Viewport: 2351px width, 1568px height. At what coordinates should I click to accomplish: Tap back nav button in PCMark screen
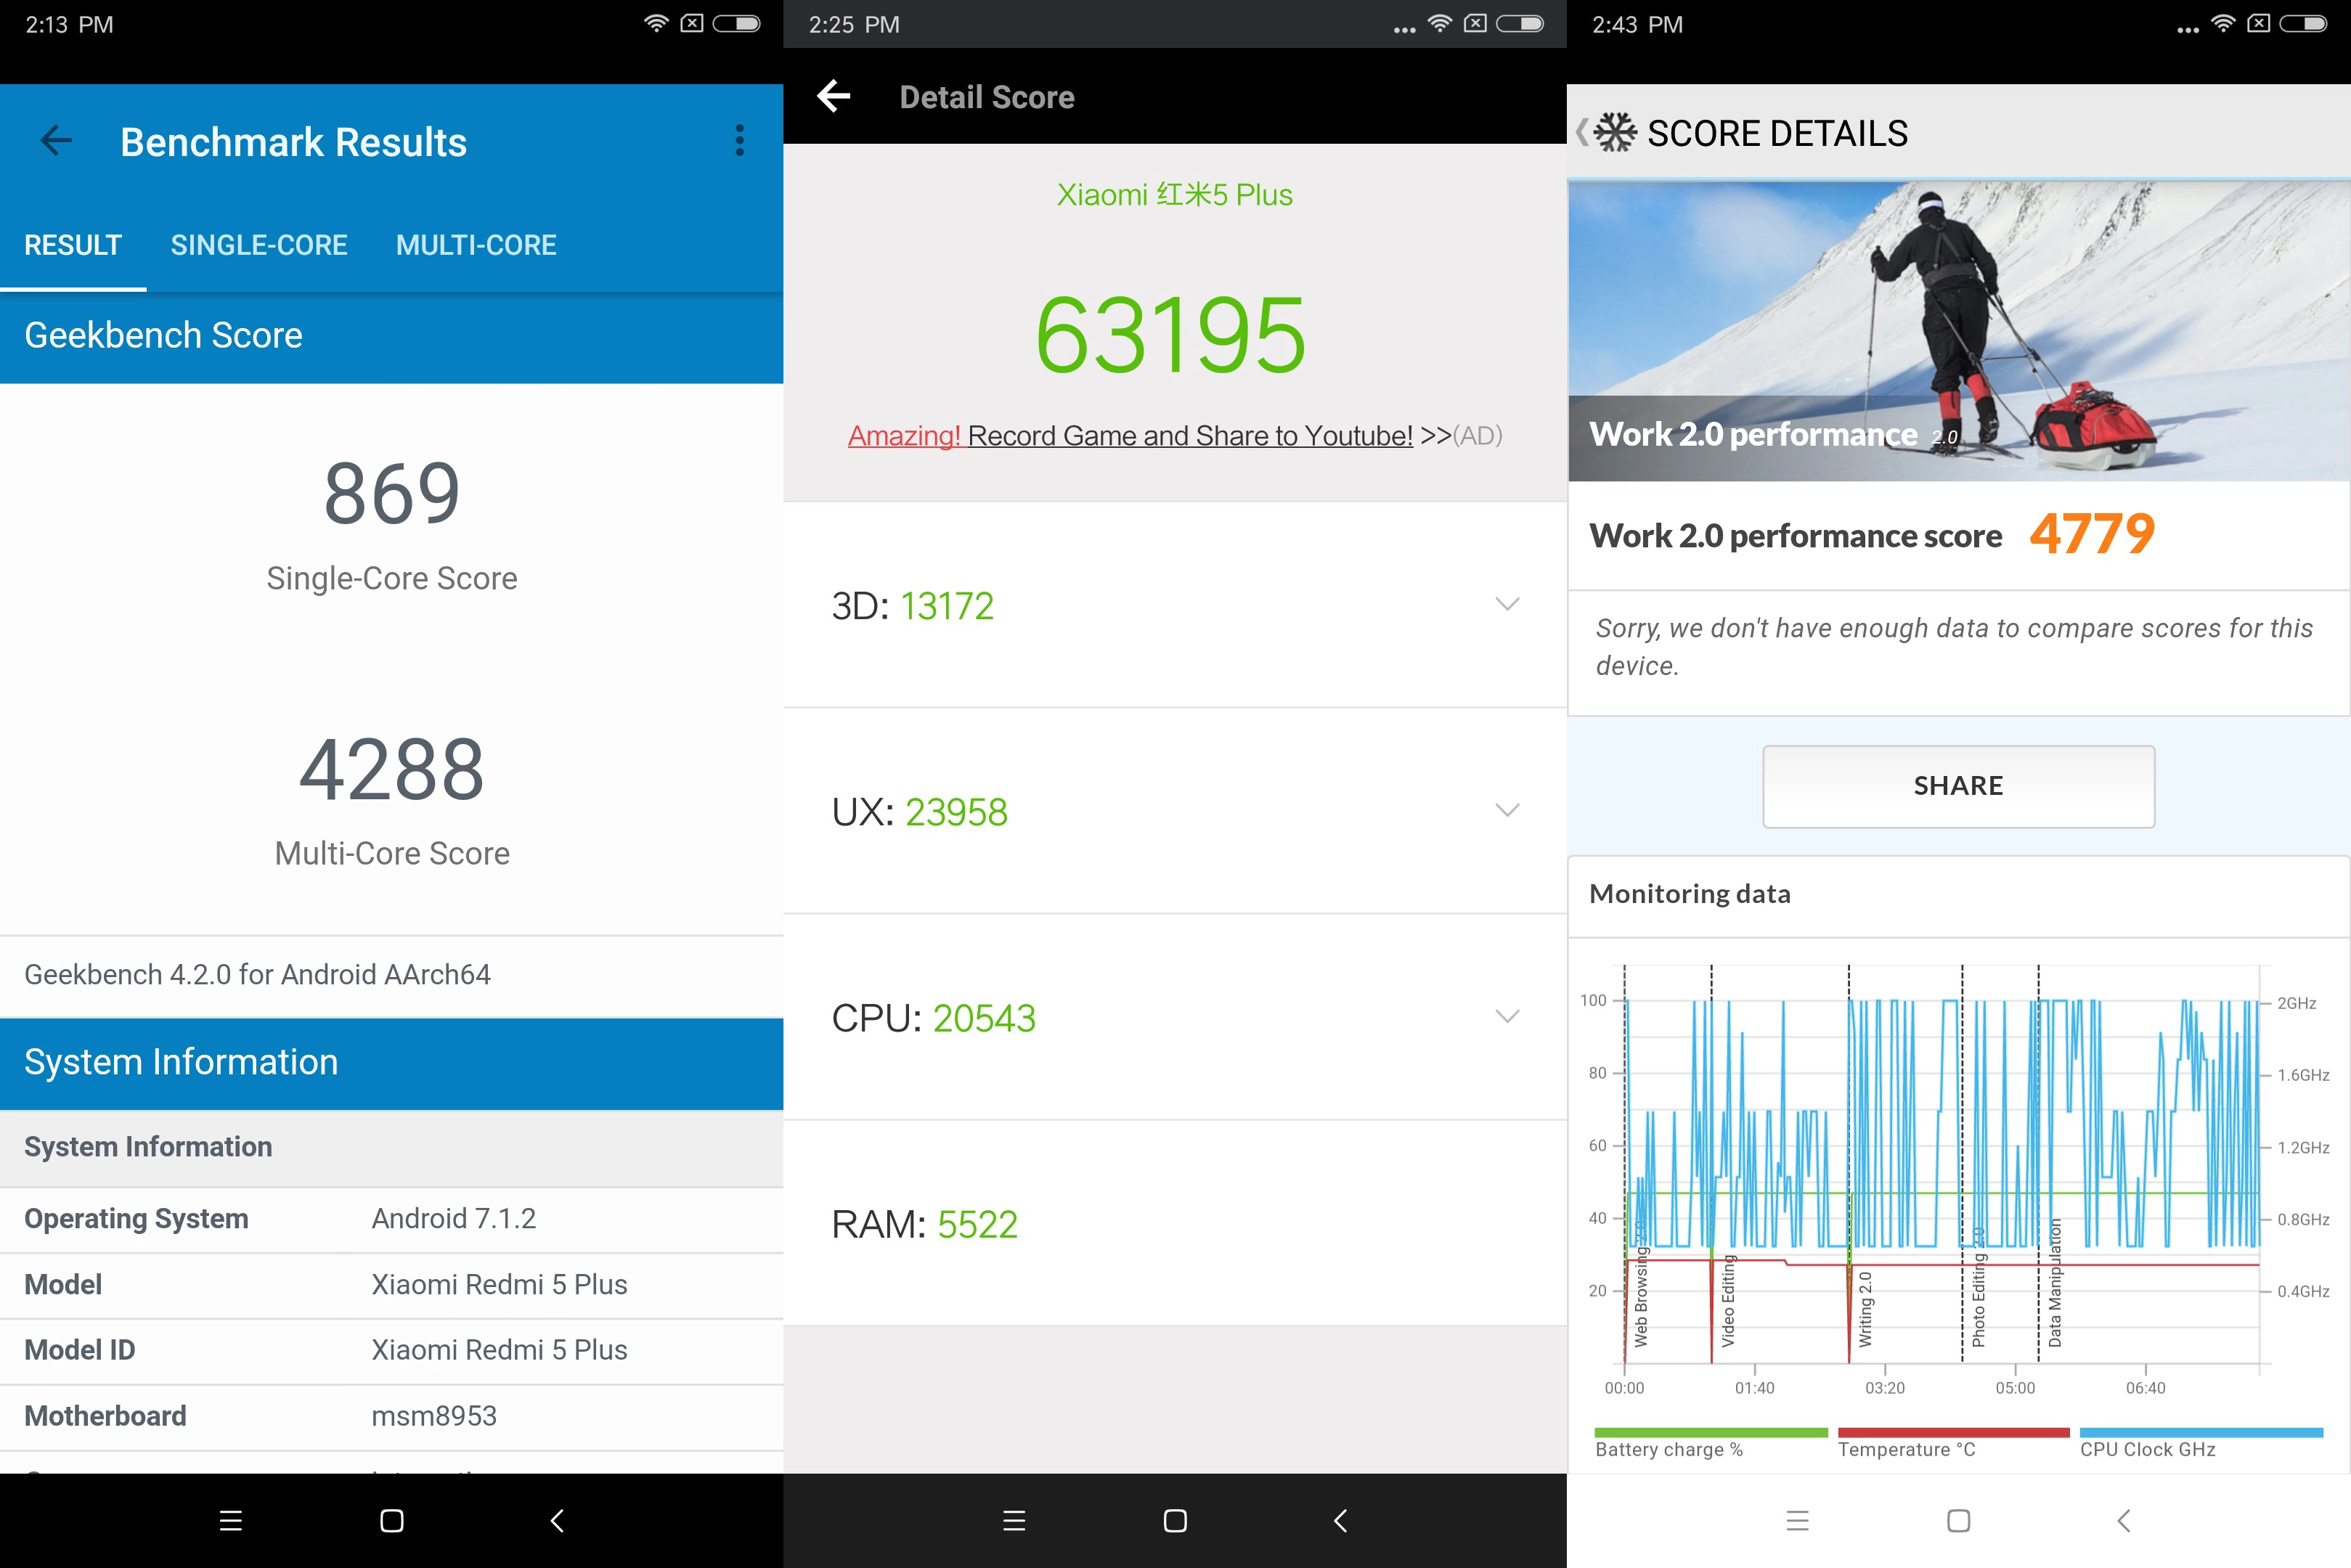tap(2124, 1521)
